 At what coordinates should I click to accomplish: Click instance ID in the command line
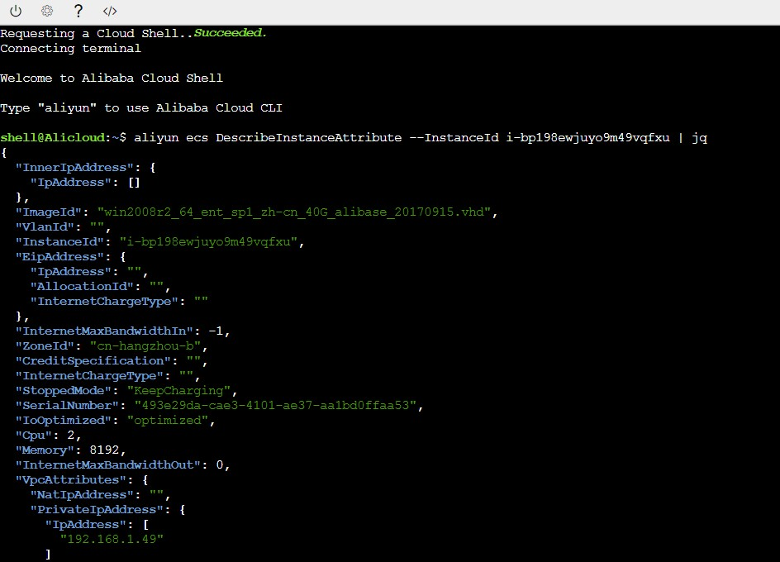pos(588,137)
